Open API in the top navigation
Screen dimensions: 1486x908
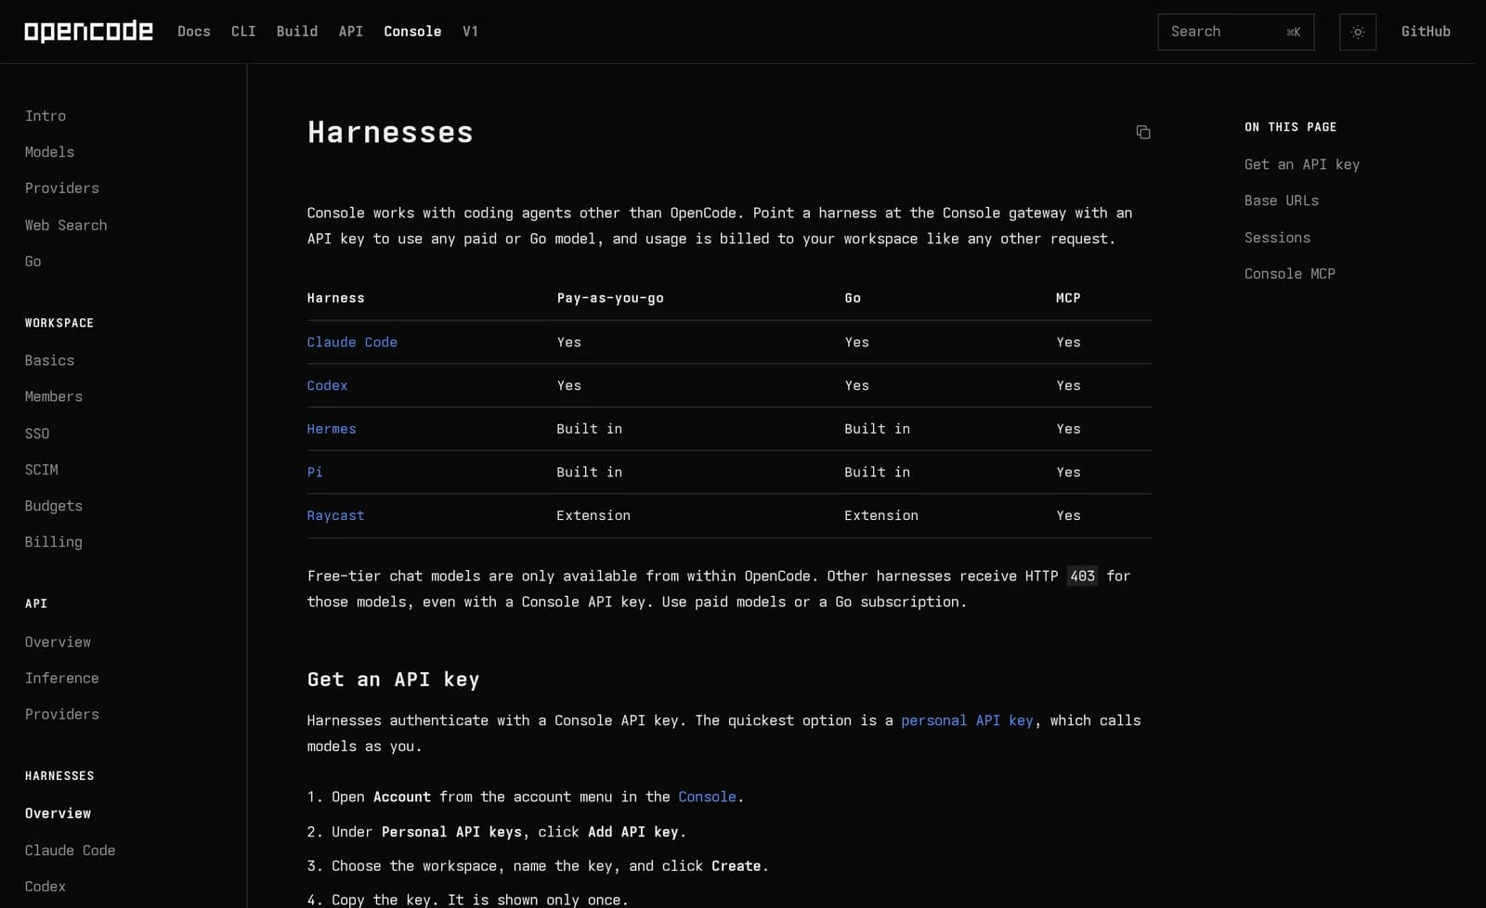[351, 32]
